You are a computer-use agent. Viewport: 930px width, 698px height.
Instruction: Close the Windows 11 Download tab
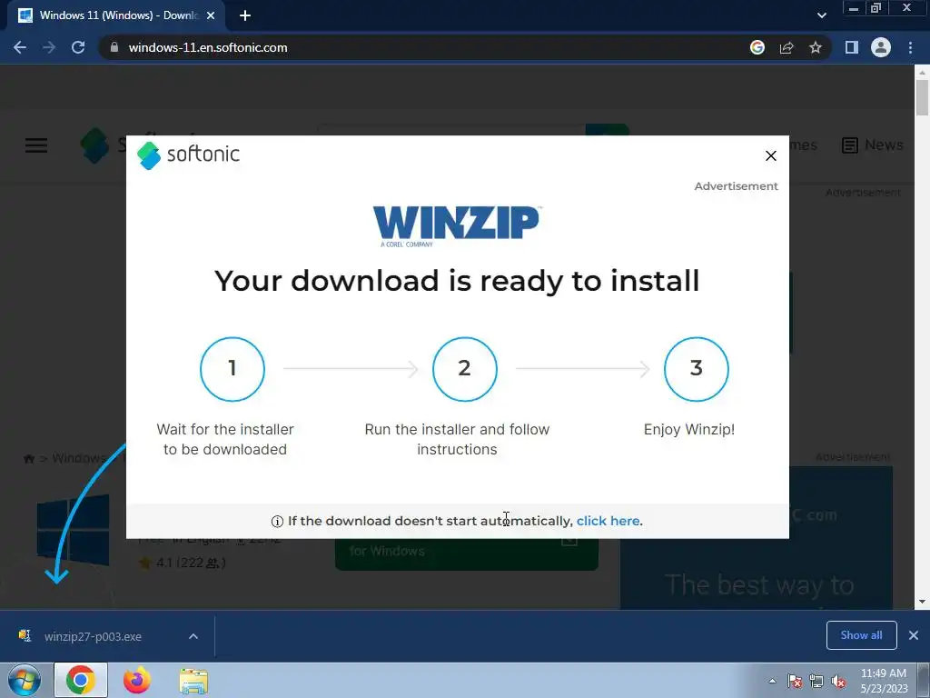coord(211,15)
